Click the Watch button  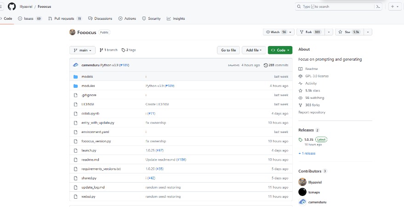tap(279, 32)
